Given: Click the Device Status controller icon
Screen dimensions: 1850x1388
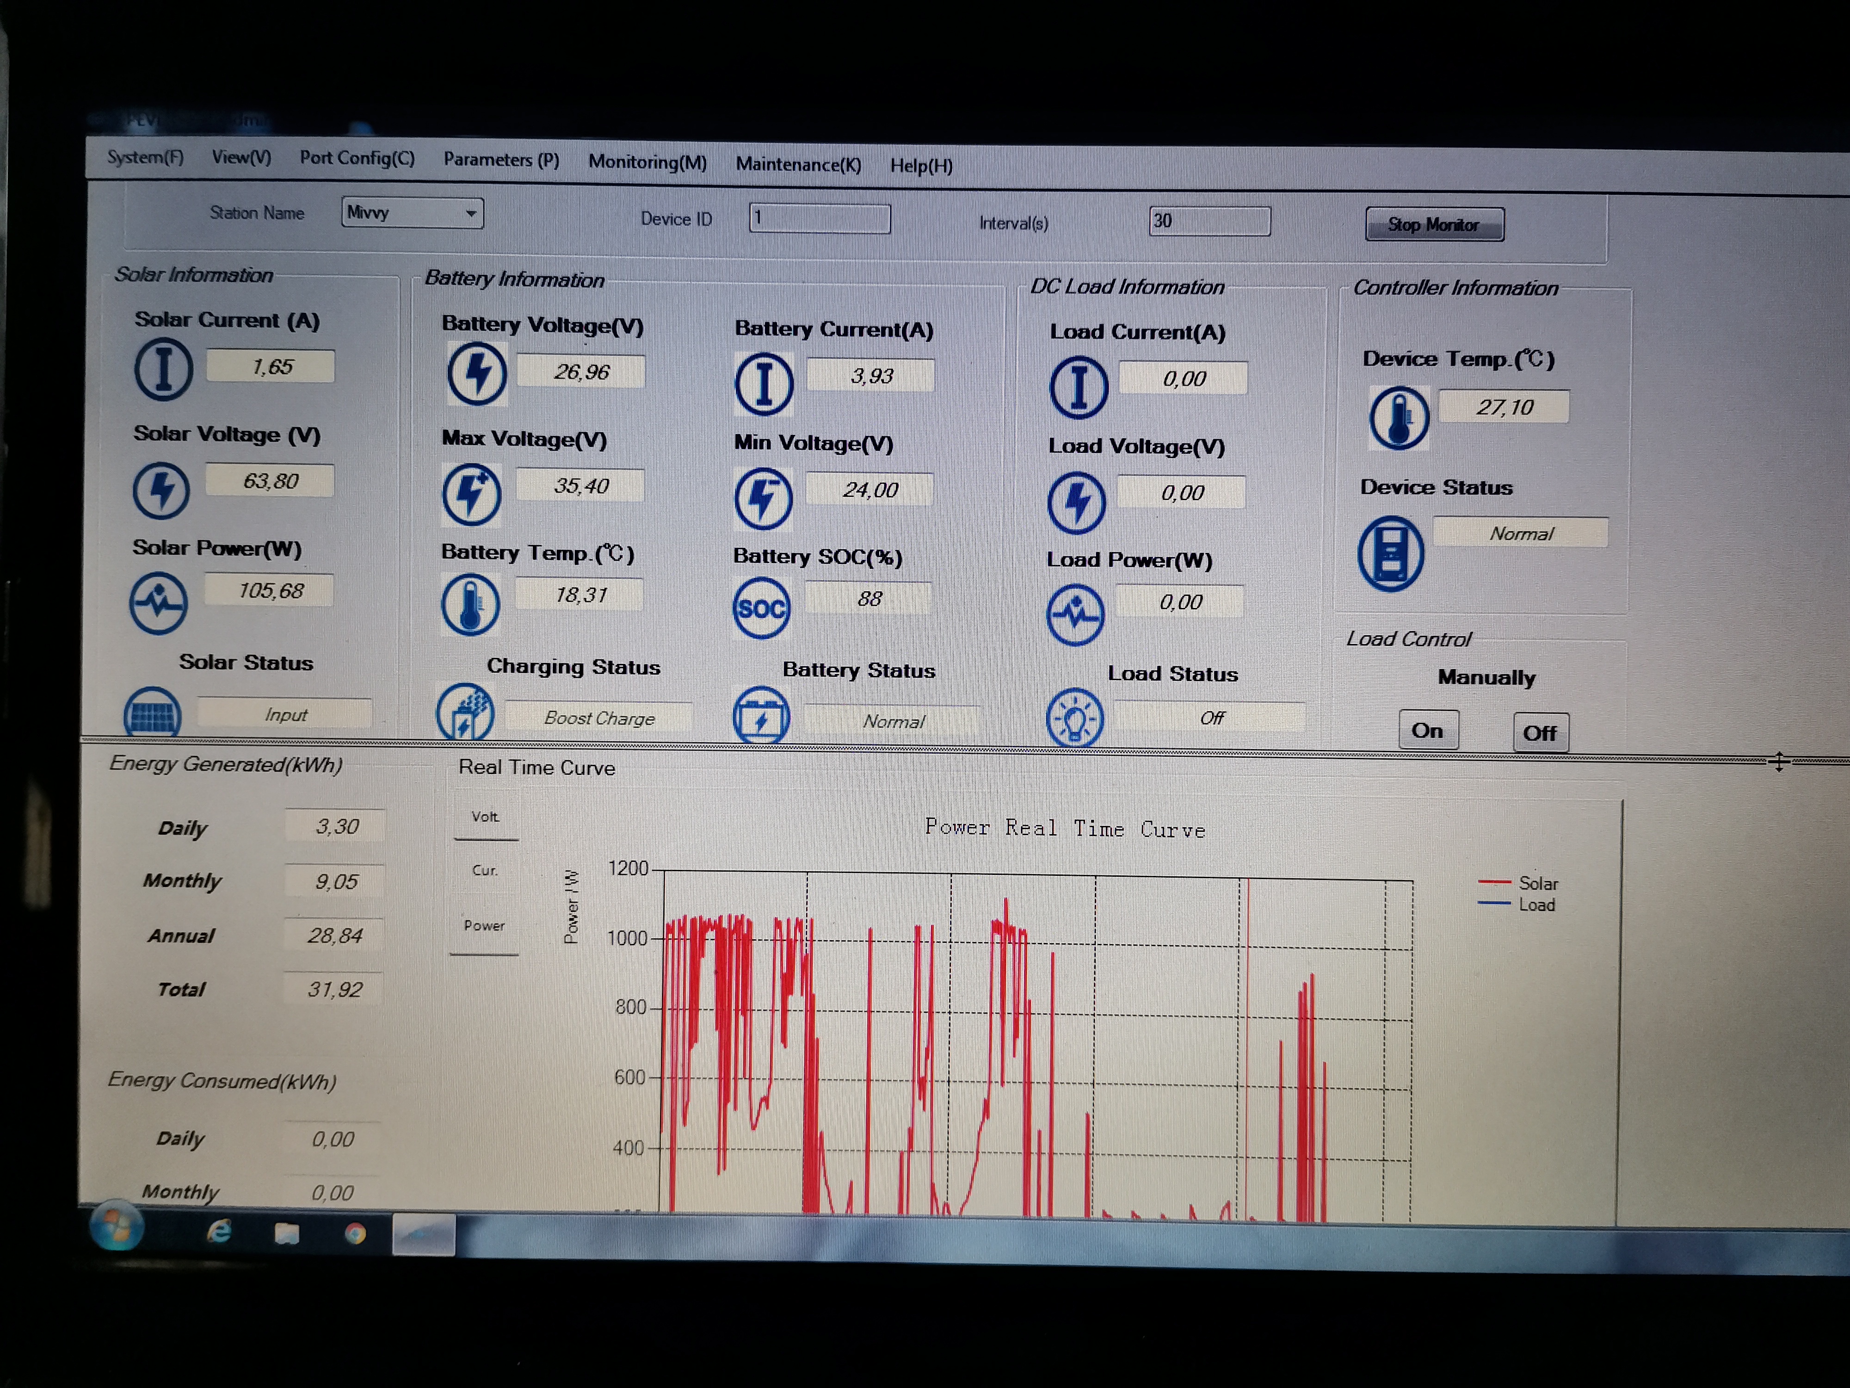Looking at the screenshot, I should 1390,554.
